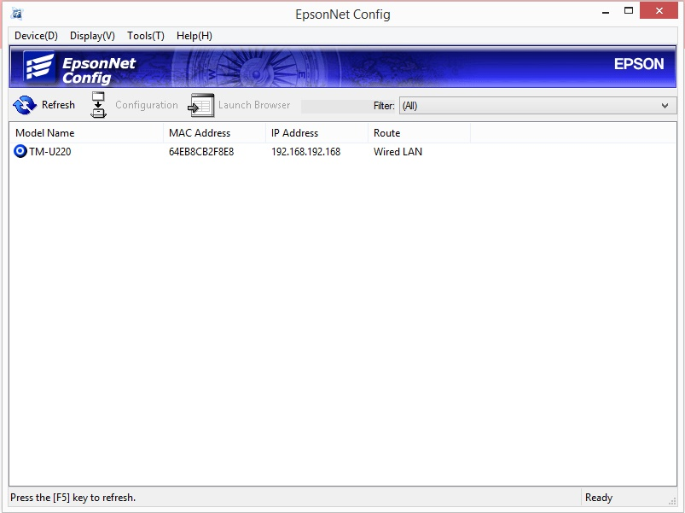This screenshot has height=513, width=685.
Task: Click the EpsonNet Config logo in the banner
Action: tap(80, 68)
